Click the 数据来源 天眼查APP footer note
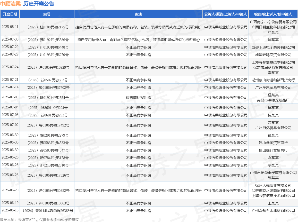The height and width of the screenshot is (222, 298). [x=39, y=220]
